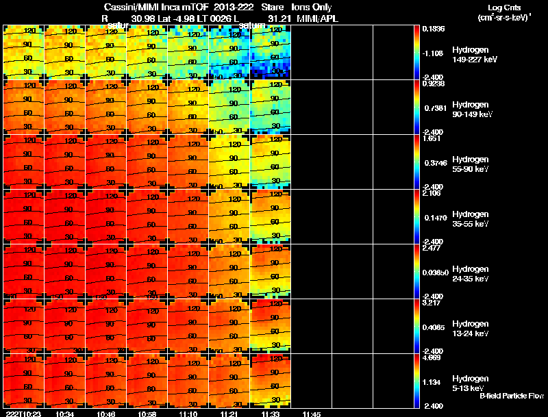Click the 'Cassini/MIMI Inca mTOF' title text
The width and height of the screenshot is (548, 417).
pos(156,7)
